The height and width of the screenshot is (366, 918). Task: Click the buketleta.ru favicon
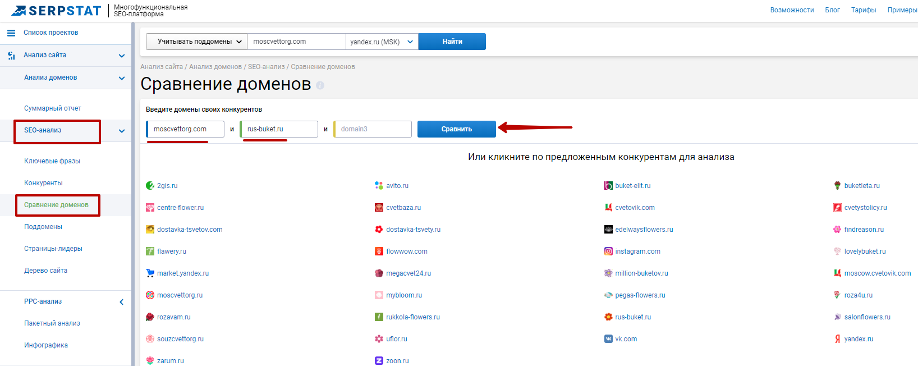point(837,186)
